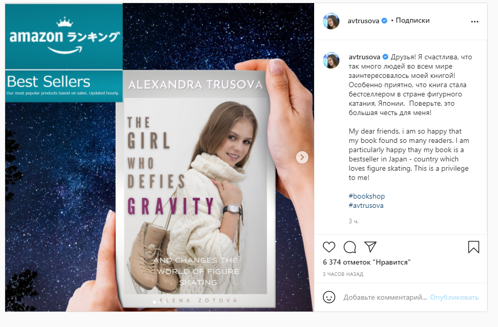Click the Опубликовать post button
Screen dimensions: 498x327
(x=454, y=297)
